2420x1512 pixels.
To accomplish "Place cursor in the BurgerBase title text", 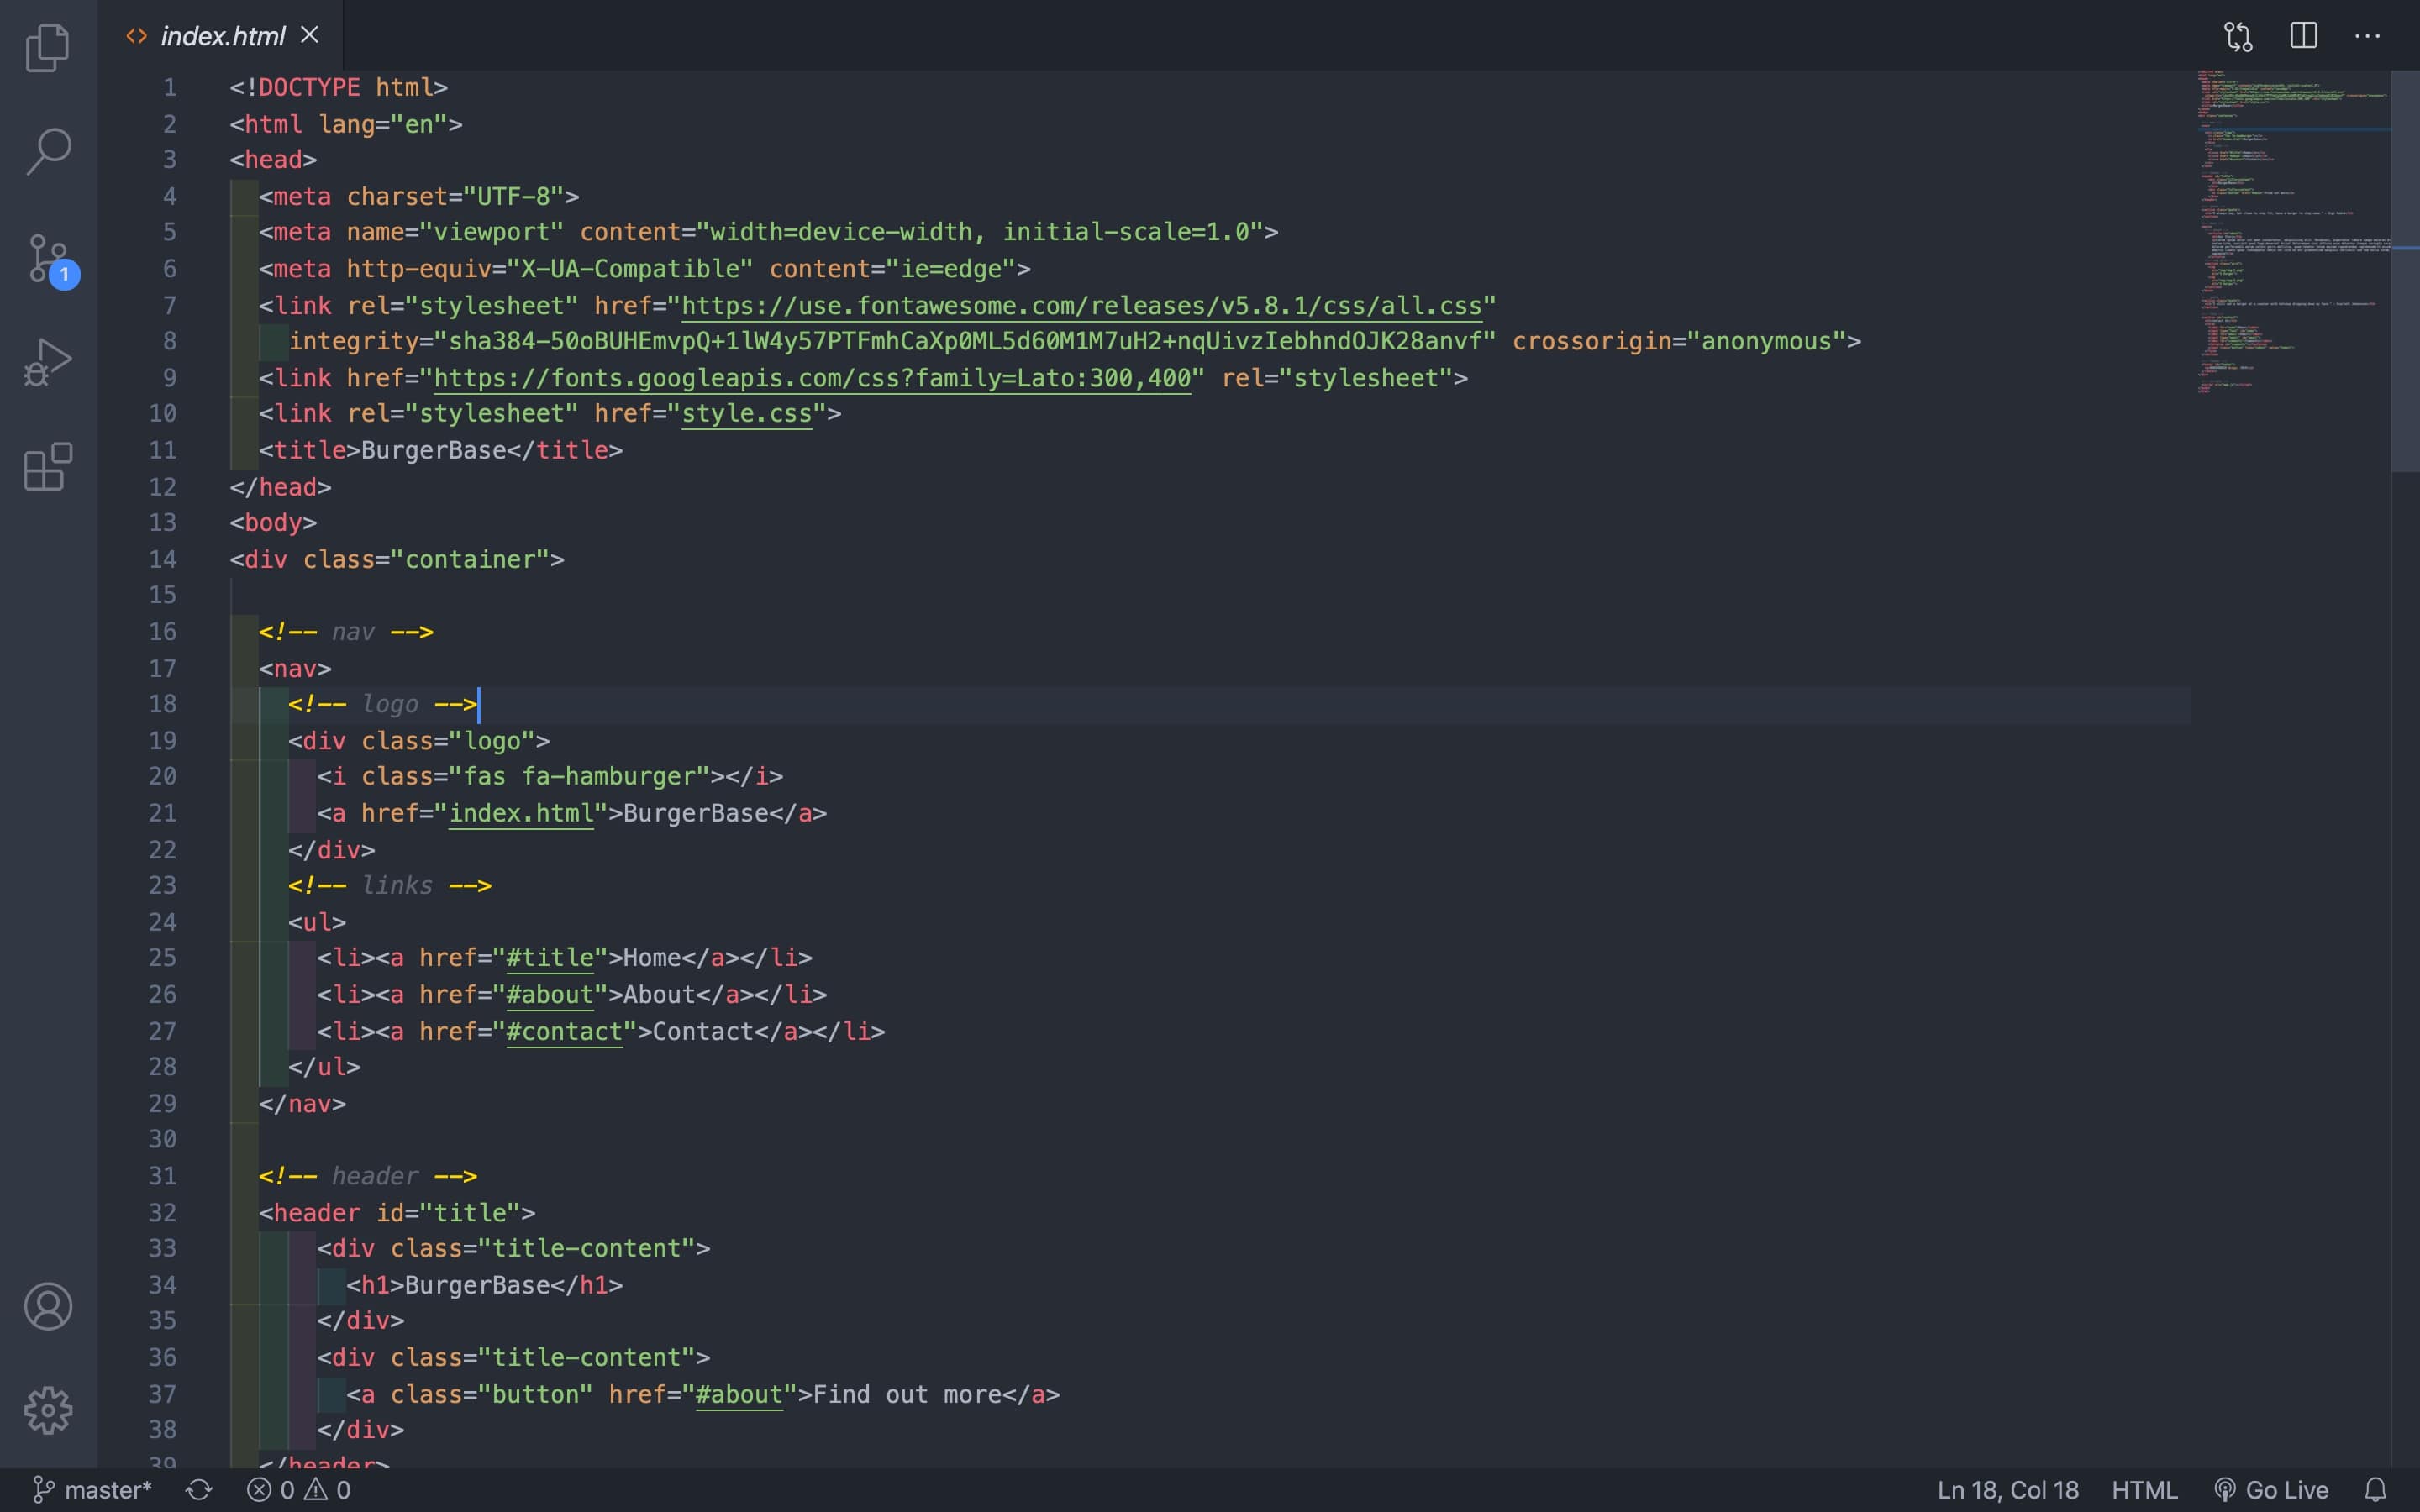I will pyautogui.click(x=433, y=450).
